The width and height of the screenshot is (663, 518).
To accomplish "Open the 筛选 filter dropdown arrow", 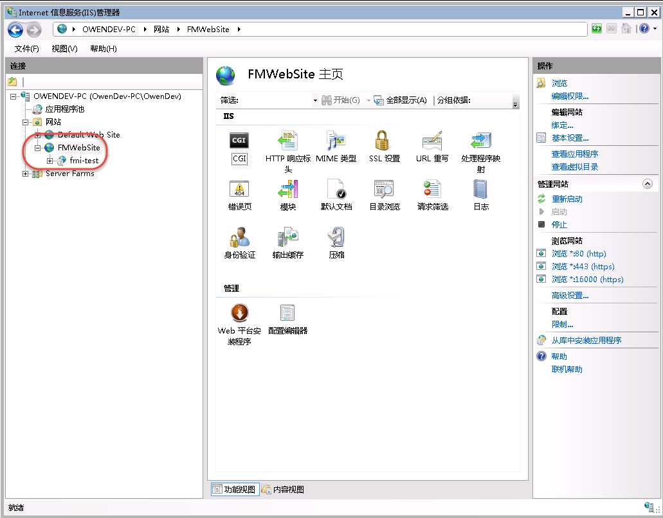I will click(x=315, y=100).
